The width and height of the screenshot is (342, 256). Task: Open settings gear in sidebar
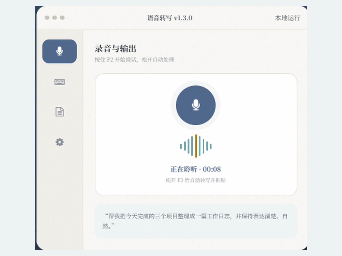pos(60,142)
